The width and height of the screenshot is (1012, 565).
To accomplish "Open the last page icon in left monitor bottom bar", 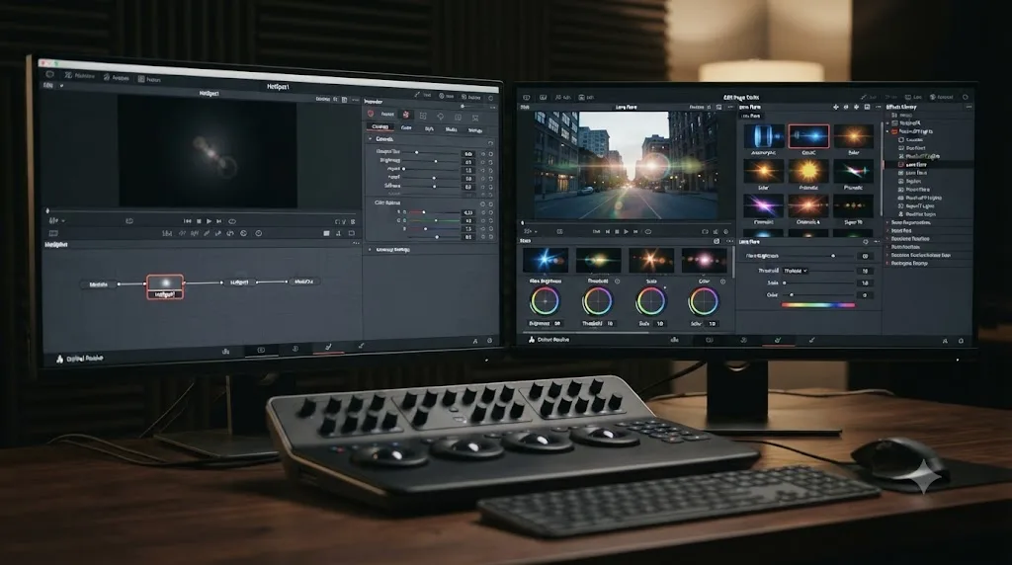I will click(x=361, y=347).
